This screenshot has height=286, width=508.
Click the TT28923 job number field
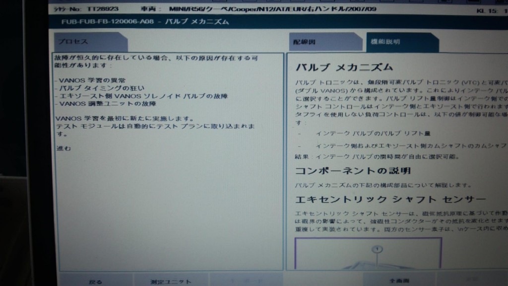point(103,9)
